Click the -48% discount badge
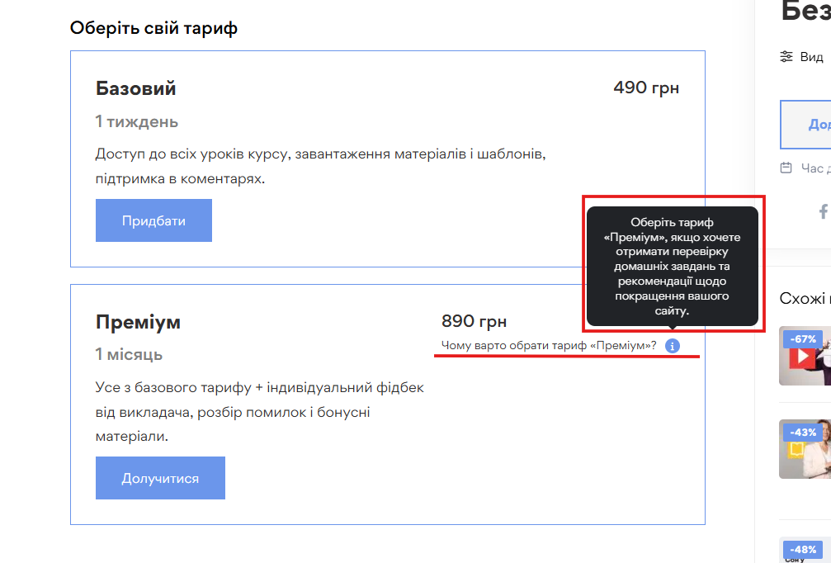Screen dimensions: 831x563 tap(803, 550)
